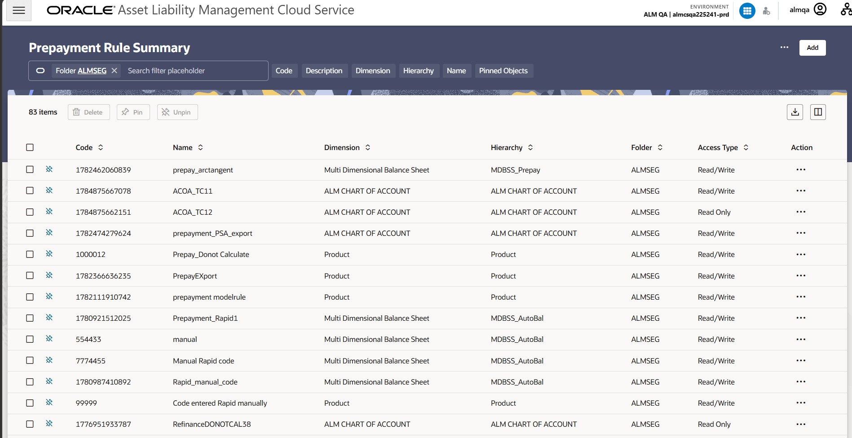Open the accessibility settings icon in header

(767, 11)
